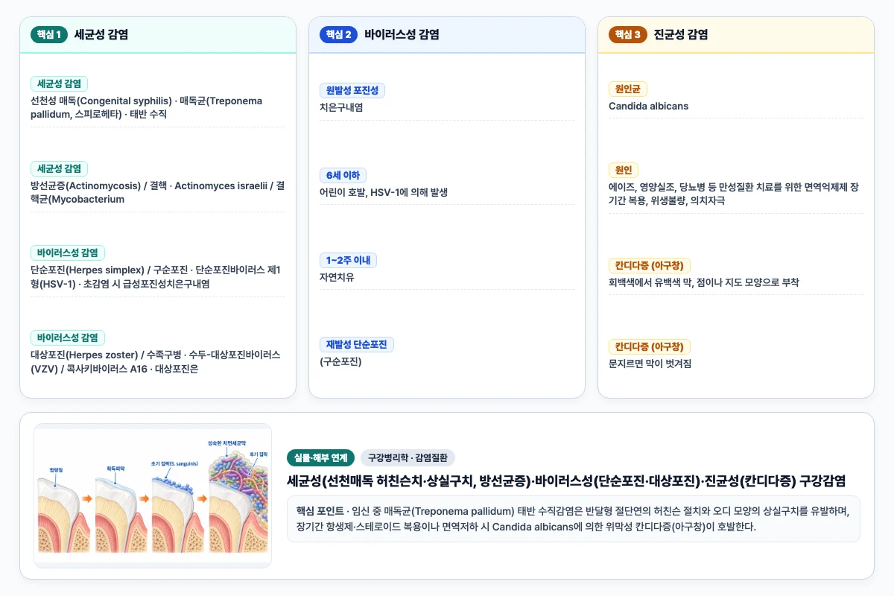
Task: Open the dental plaque formation illustration
Action: (153, 495)
